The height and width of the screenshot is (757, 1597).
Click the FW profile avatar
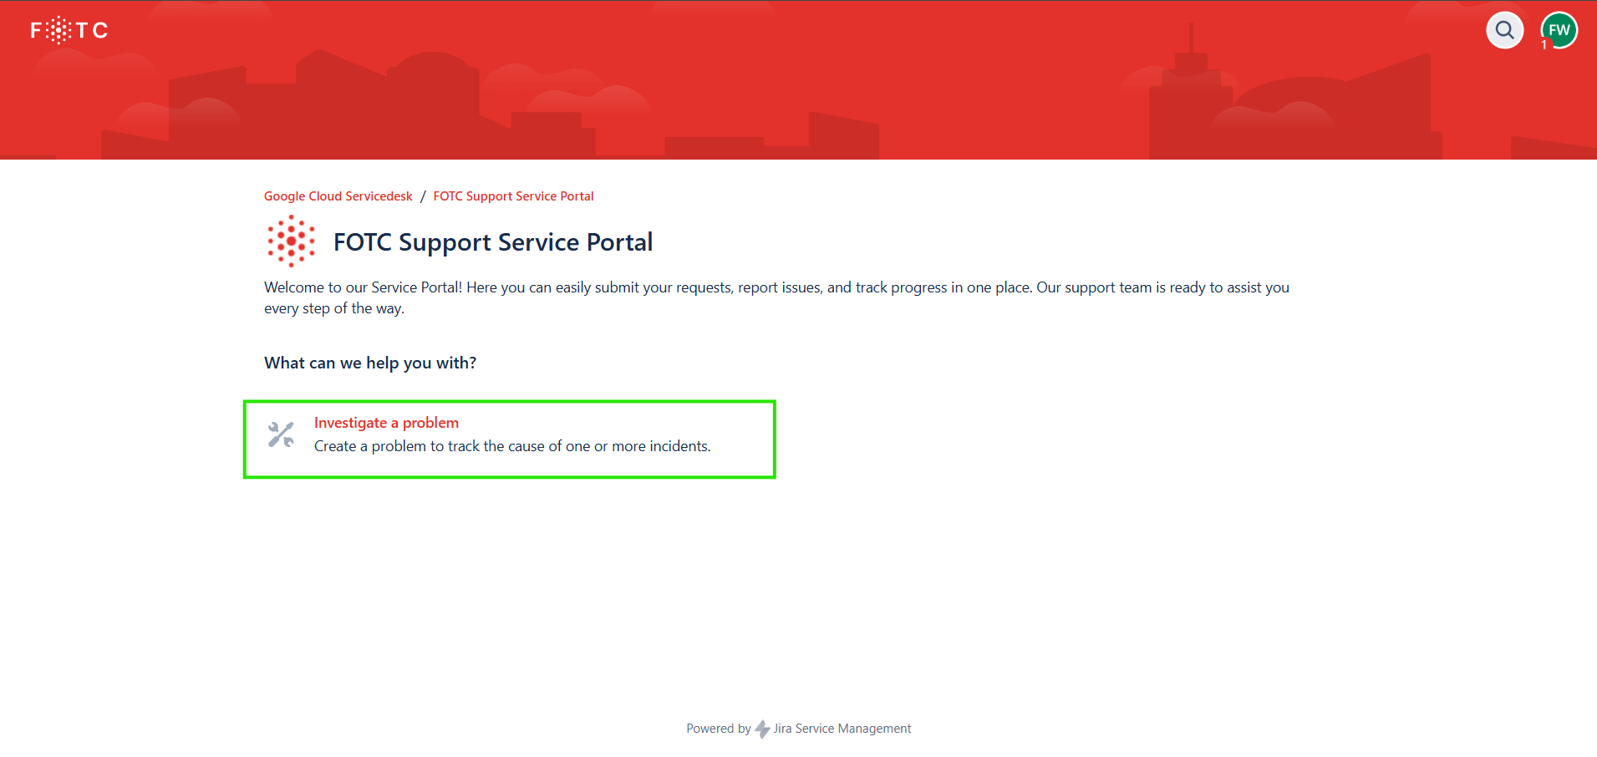[x=1559, y=28]
